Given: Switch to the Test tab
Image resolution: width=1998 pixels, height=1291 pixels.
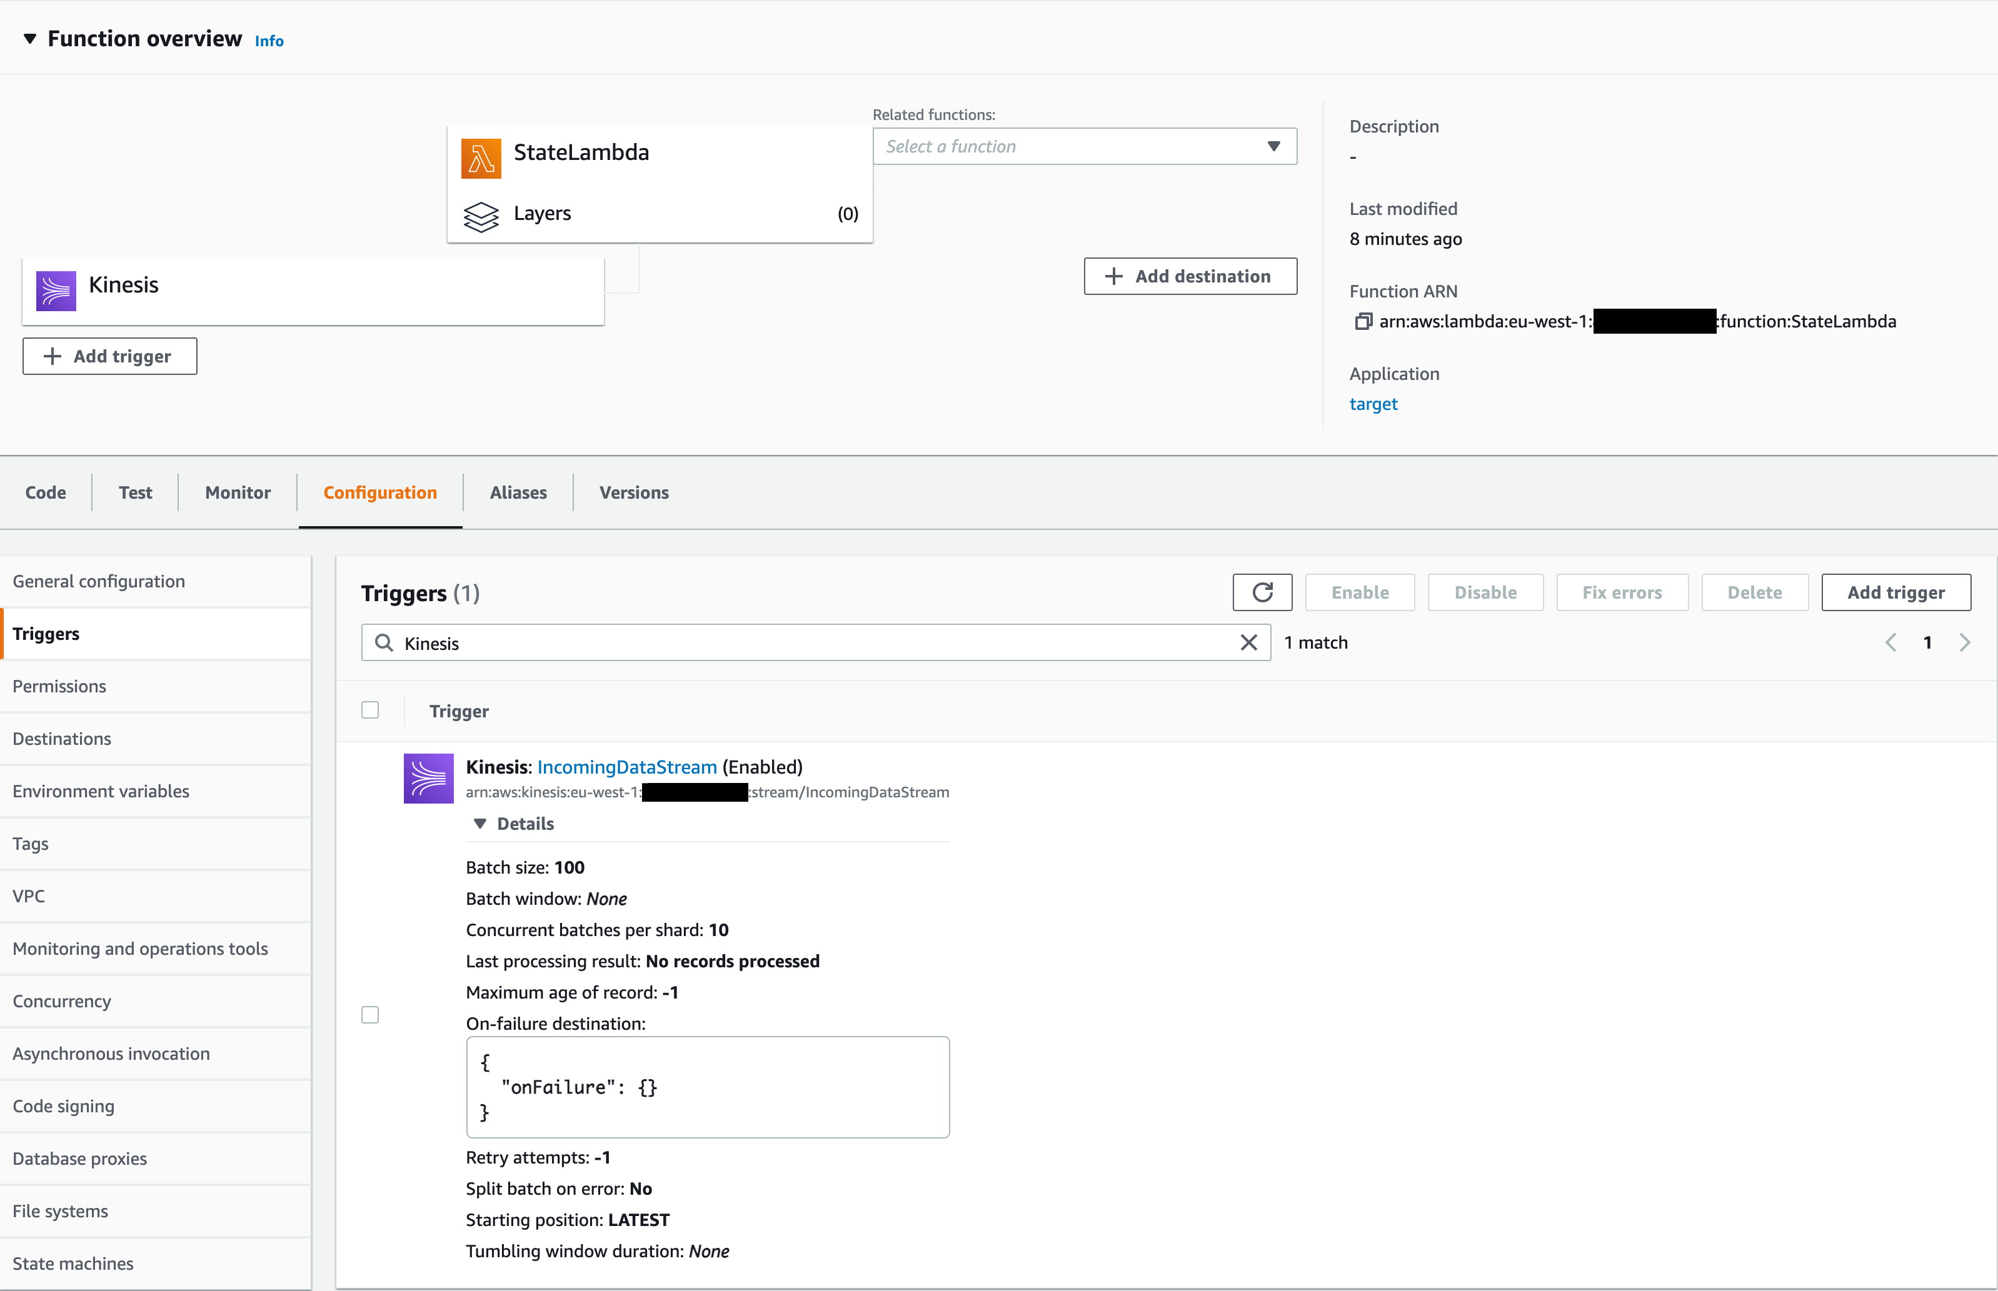Looking at the screenshot, I should click(135, 492).
